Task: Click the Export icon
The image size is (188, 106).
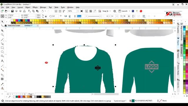Action: [x=60, y=11]
